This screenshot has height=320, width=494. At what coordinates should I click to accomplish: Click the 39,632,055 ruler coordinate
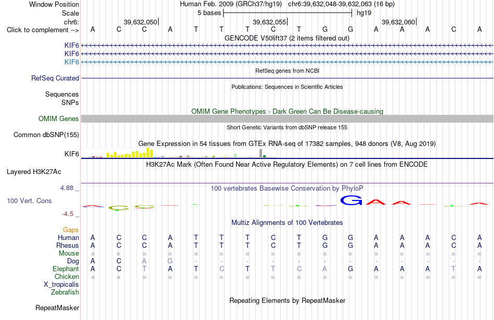click(x=269, y=22)
